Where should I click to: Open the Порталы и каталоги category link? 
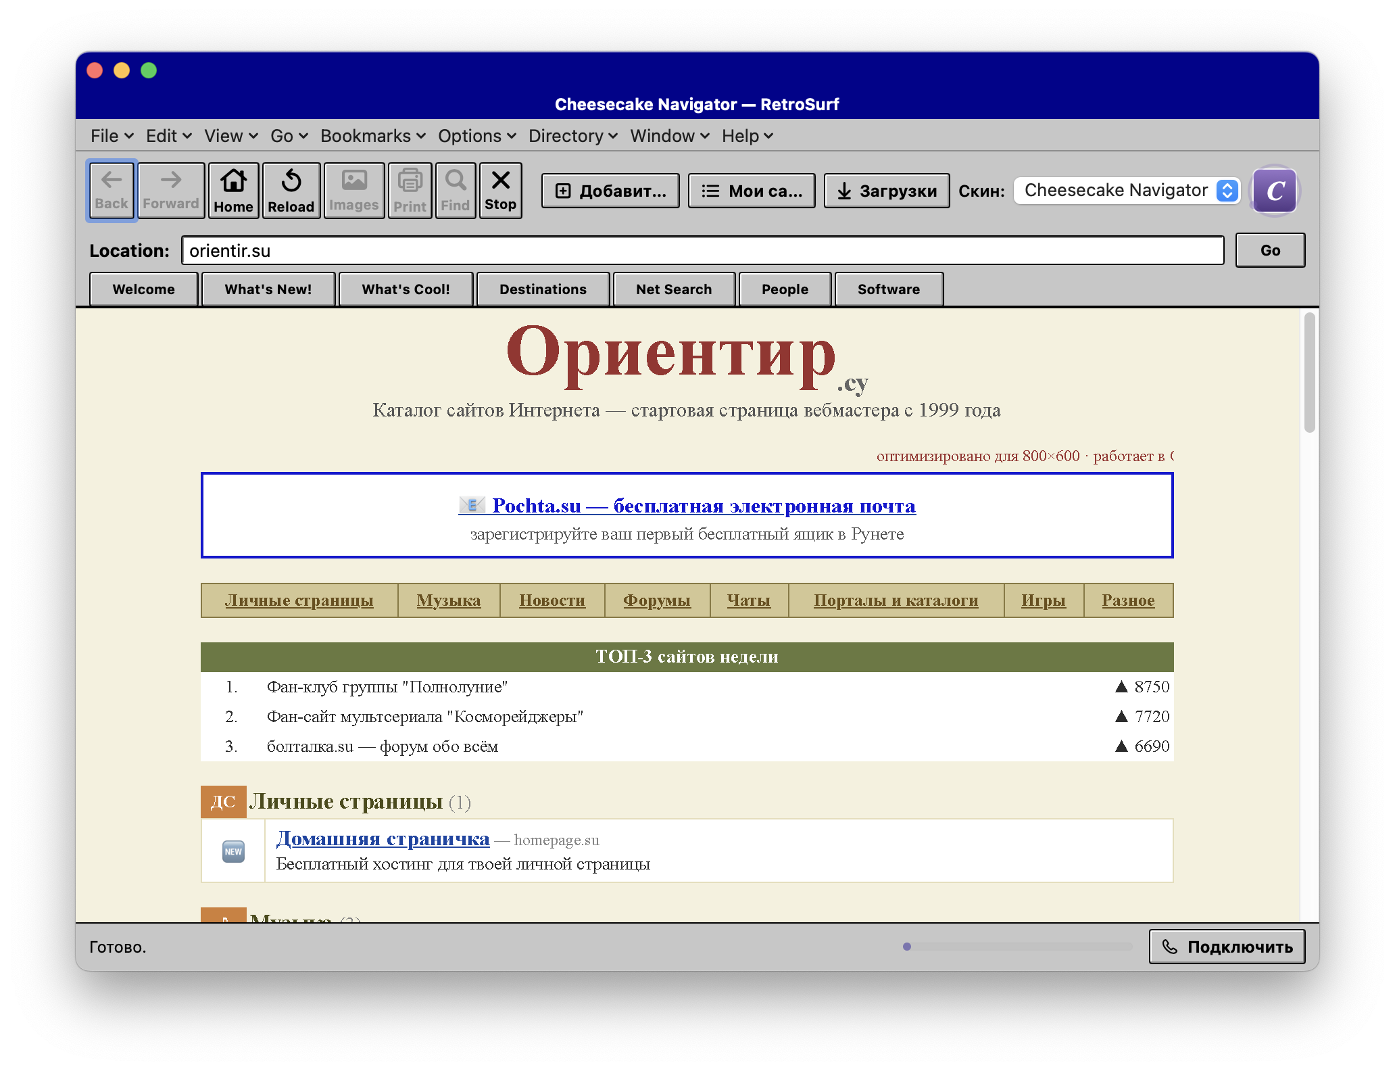tap(896, 600)
